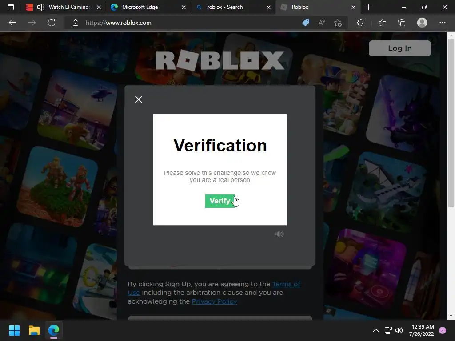455x341 pixels.
Task: Open a new browser tab
Action: tap(368, 7)
